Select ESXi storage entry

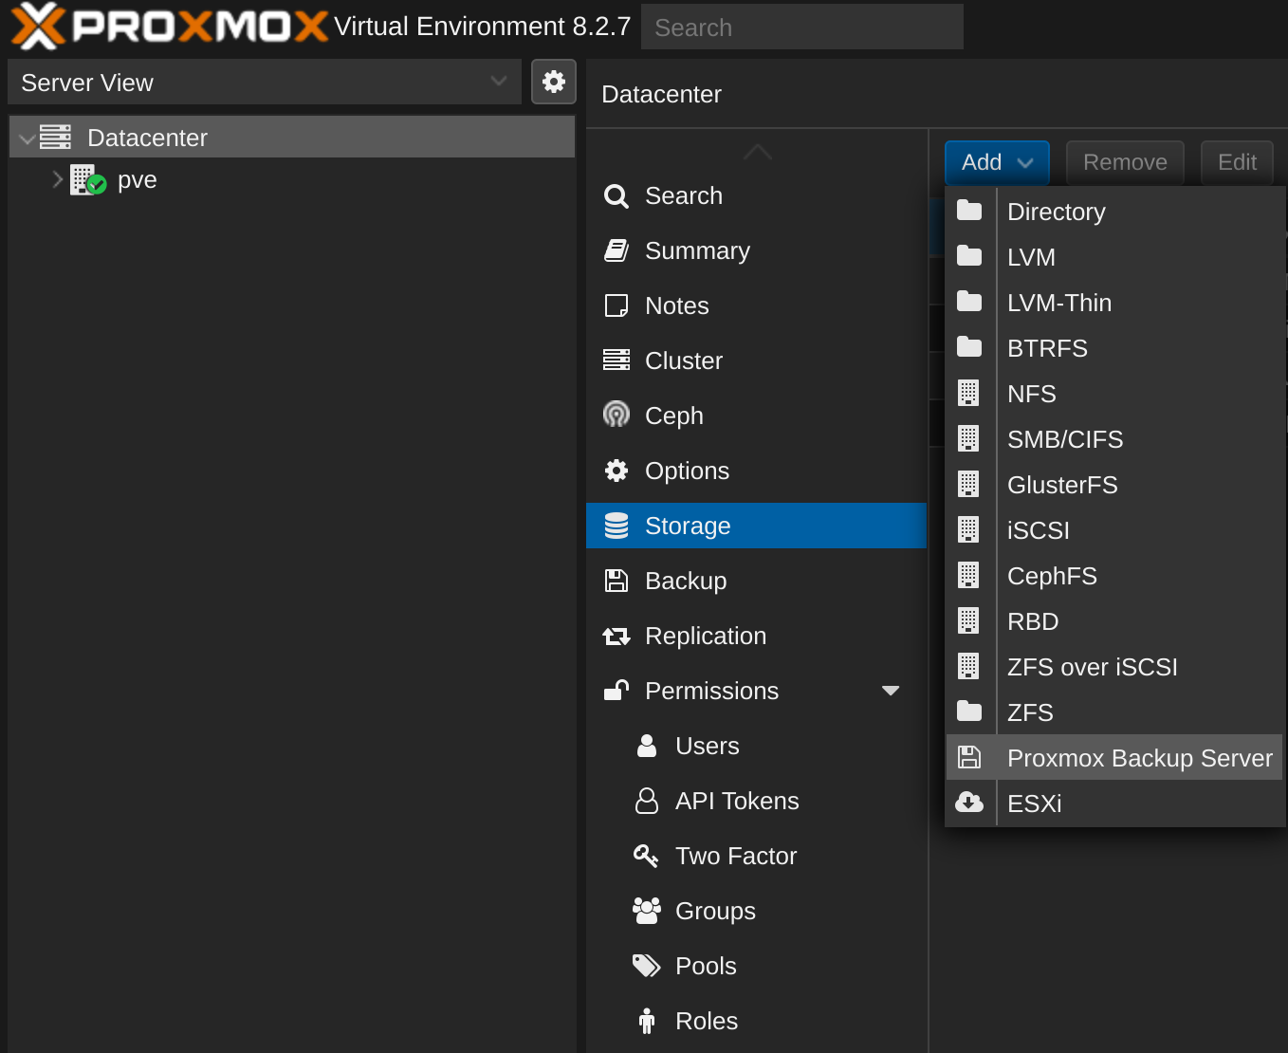click(1114, 803)
